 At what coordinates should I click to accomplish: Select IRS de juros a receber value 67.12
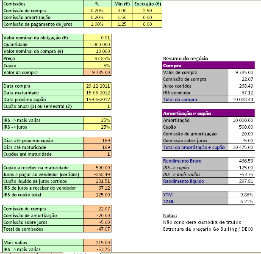(97, 188)
